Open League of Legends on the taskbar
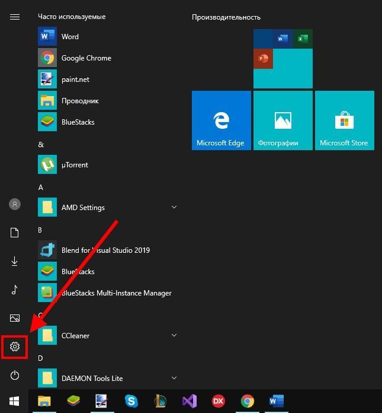The image size is (382, 413). [160, 401]
